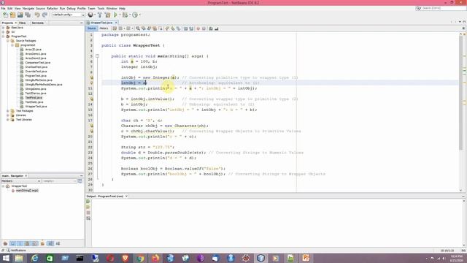Expand the Test Packages node

[8, 110]
